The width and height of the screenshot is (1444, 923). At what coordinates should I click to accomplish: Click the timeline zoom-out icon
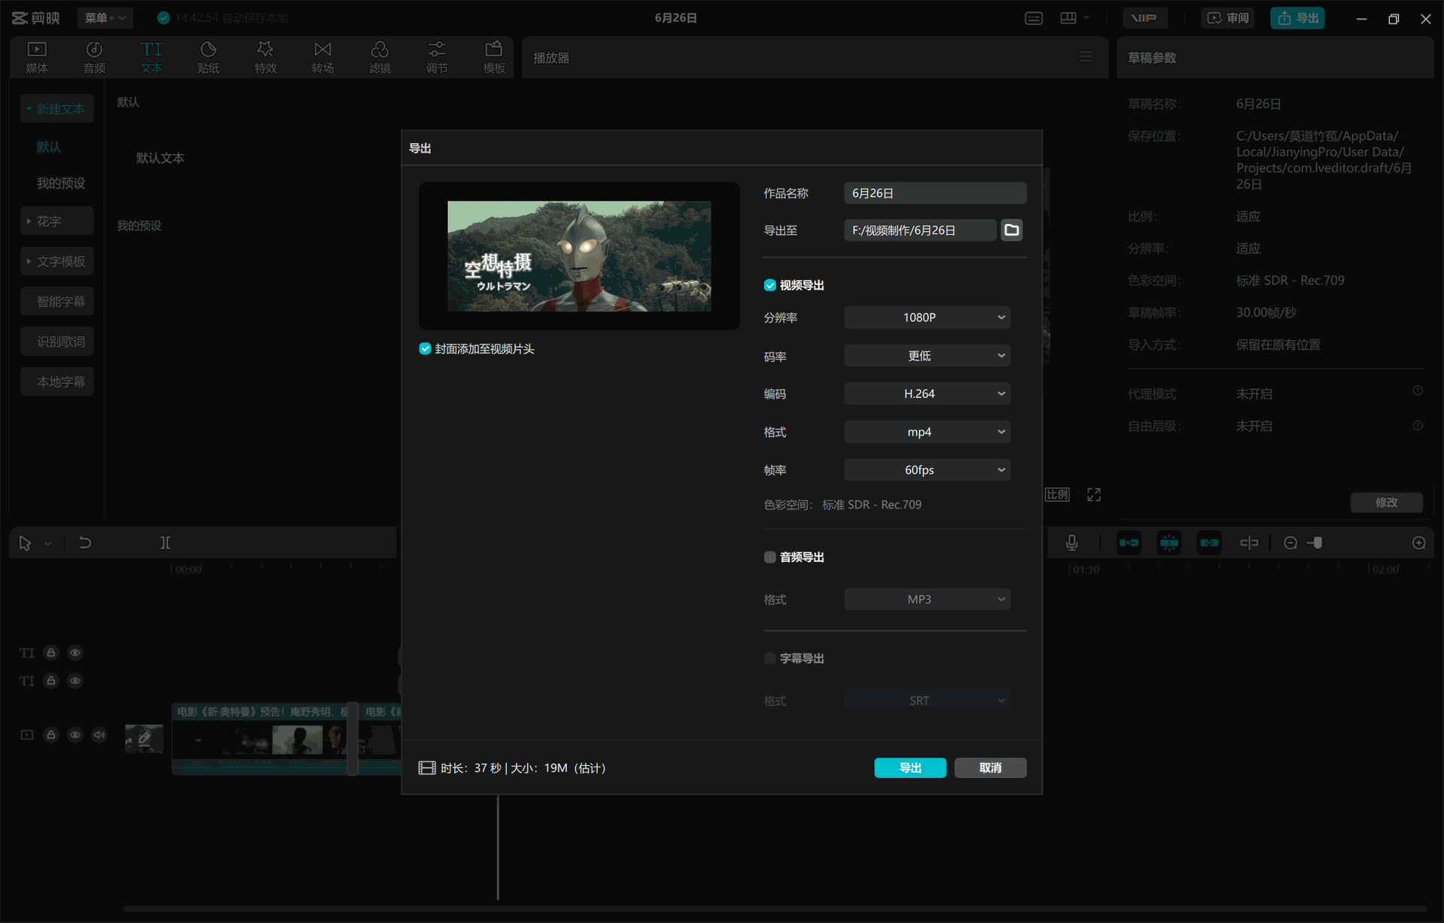1291,543
